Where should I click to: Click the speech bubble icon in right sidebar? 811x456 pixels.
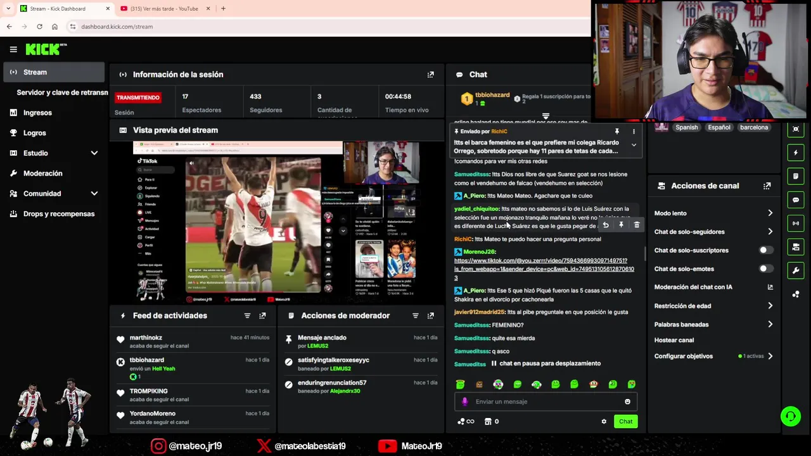click(796, 200)
